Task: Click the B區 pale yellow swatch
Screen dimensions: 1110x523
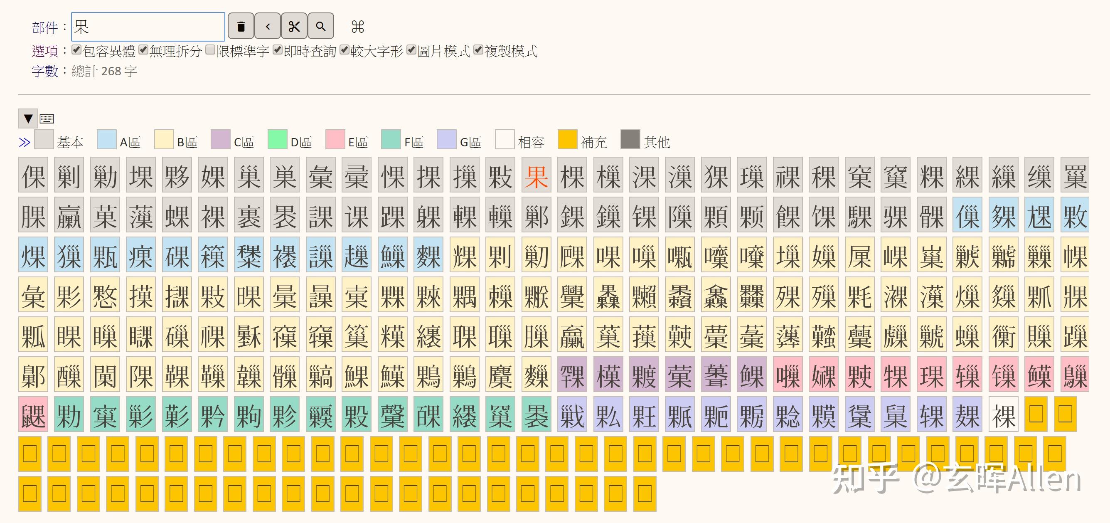Action: 164,139
